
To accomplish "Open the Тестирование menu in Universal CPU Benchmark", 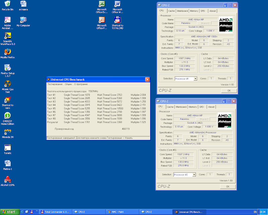I will point(55,84).
